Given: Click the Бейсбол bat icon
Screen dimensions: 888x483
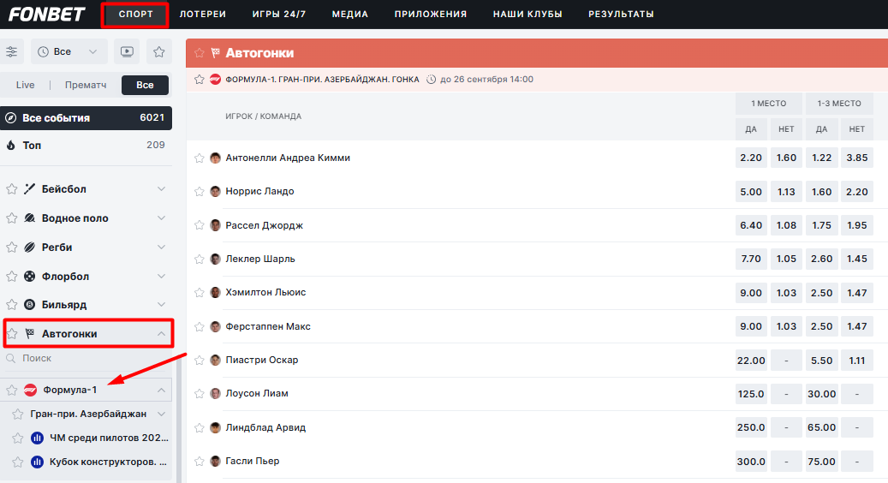Looking at the screenshot, I should 30,189.
